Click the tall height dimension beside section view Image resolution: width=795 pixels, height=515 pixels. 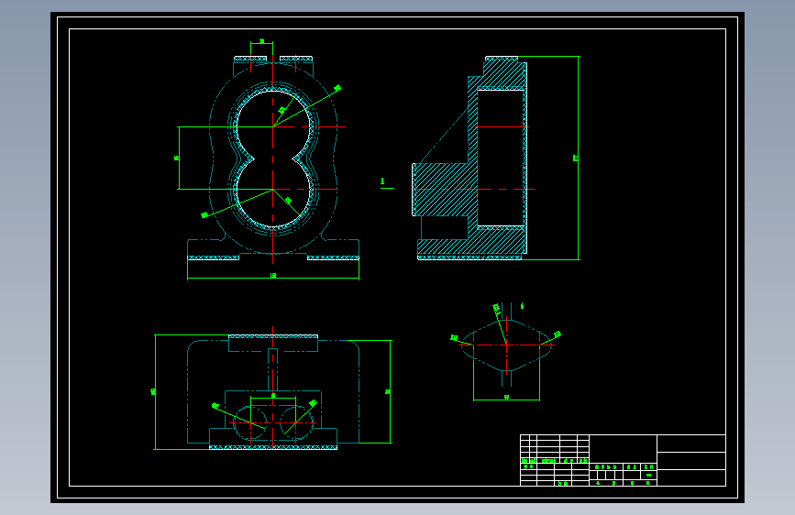(577, 159)
